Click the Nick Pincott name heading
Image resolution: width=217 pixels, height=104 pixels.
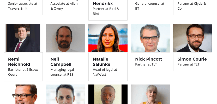pyautogui.click(x=148, y=59)
